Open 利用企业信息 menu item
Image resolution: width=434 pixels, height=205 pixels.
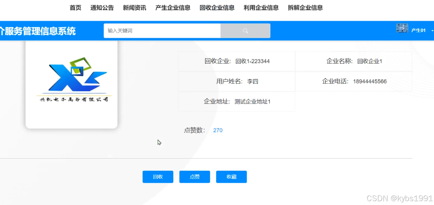tap(261, 8)
